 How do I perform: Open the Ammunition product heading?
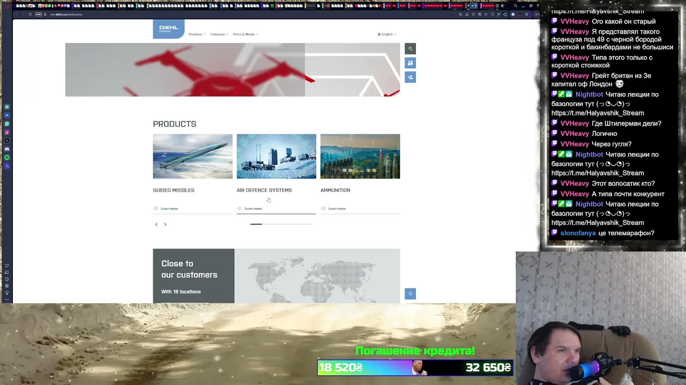point(335,190)
